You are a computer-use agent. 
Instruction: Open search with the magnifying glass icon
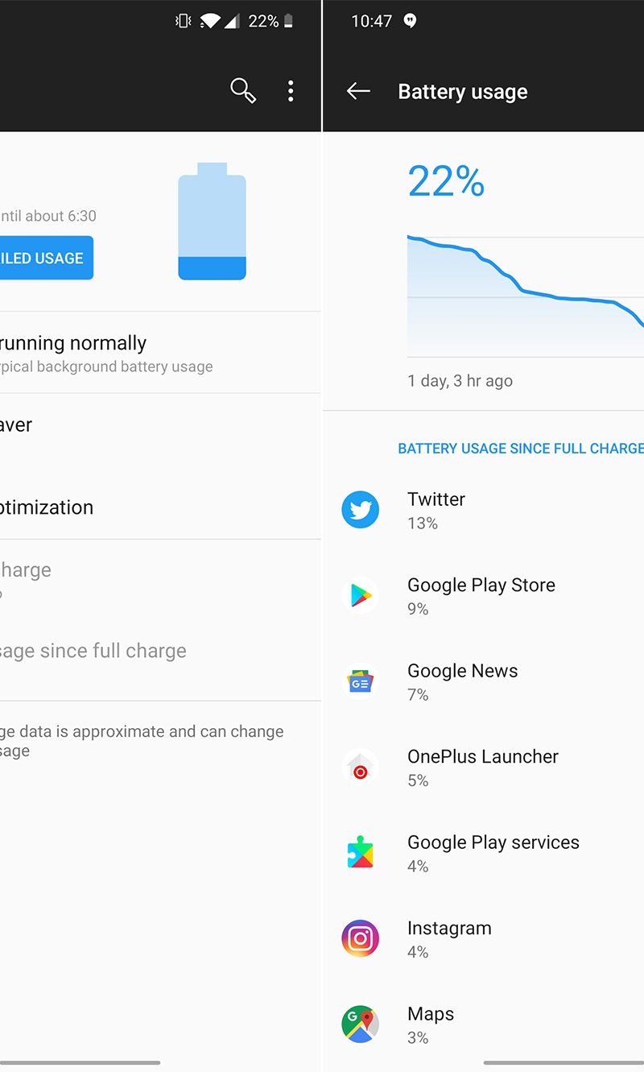pos(243,91)
